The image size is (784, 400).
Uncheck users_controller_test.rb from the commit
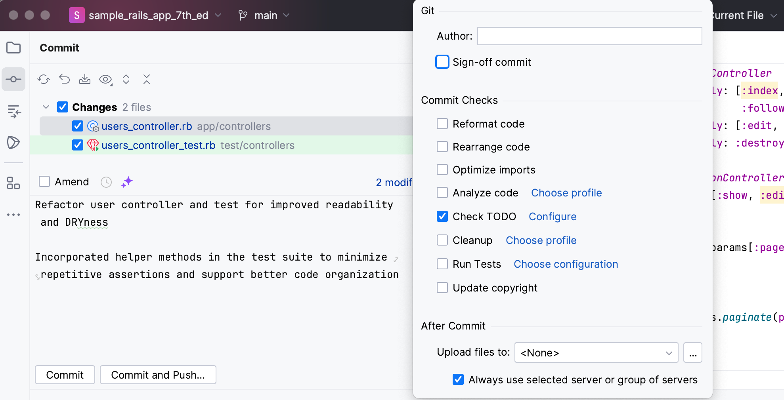pos(77,145)
